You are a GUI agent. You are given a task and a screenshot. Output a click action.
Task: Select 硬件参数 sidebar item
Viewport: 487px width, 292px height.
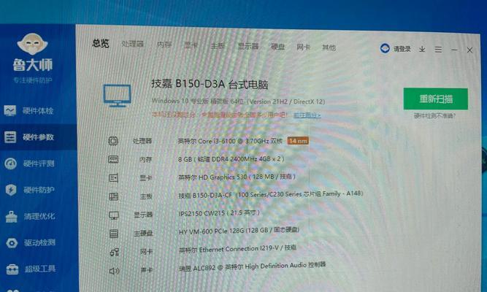coord(29,137)
